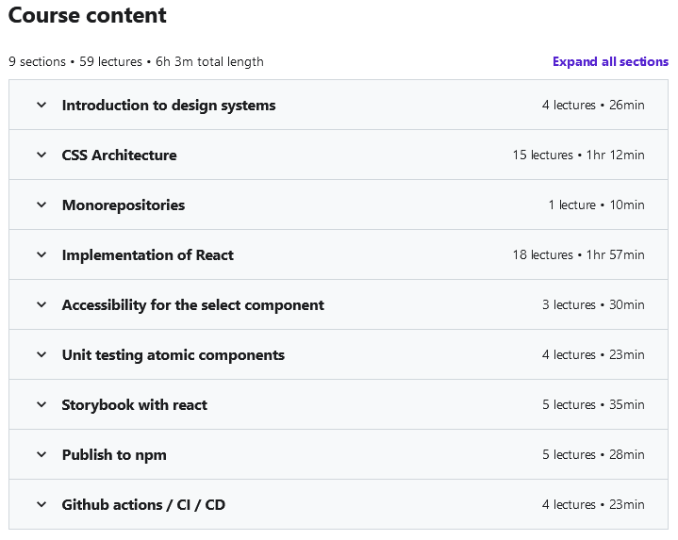Expand chevron beside Introduction to design systems
Image resolution: width=678 pixels, height=540 pixels.
coord(41,105)
